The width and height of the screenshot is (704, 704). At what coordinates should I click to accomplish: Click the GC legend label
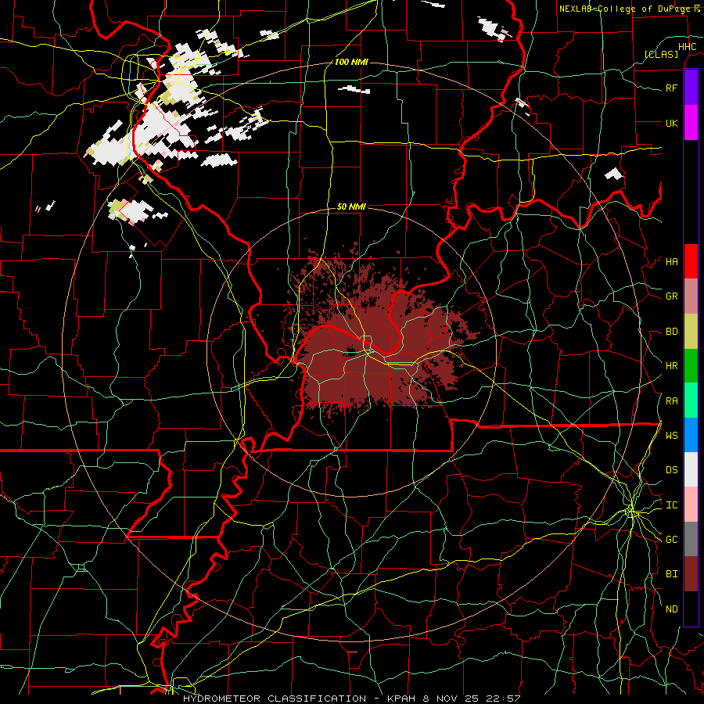pos(671,540)
